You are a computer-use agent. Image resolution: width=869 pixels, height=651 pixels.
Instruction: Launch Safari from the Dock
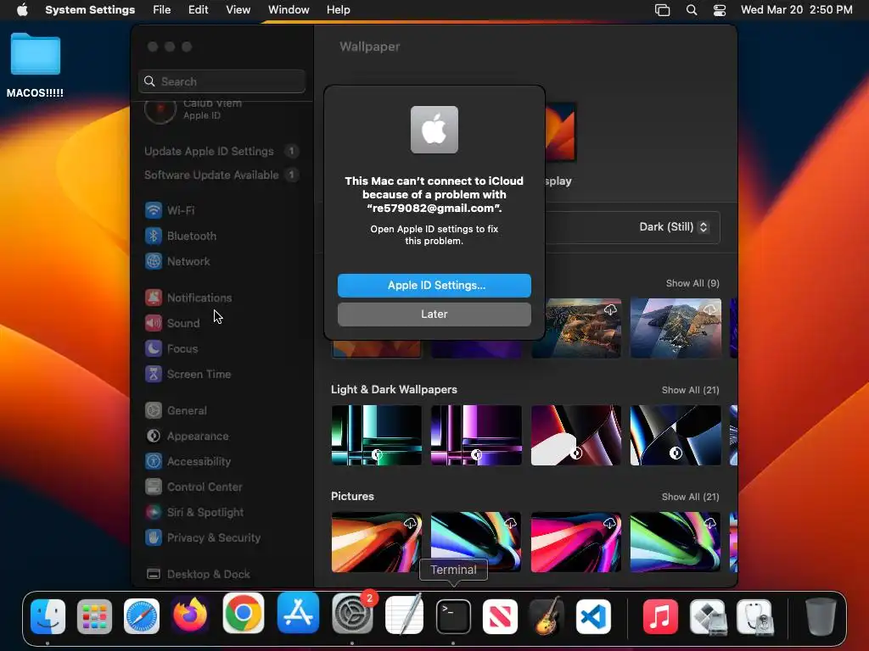pyautogui.click(x=142, y=616)
